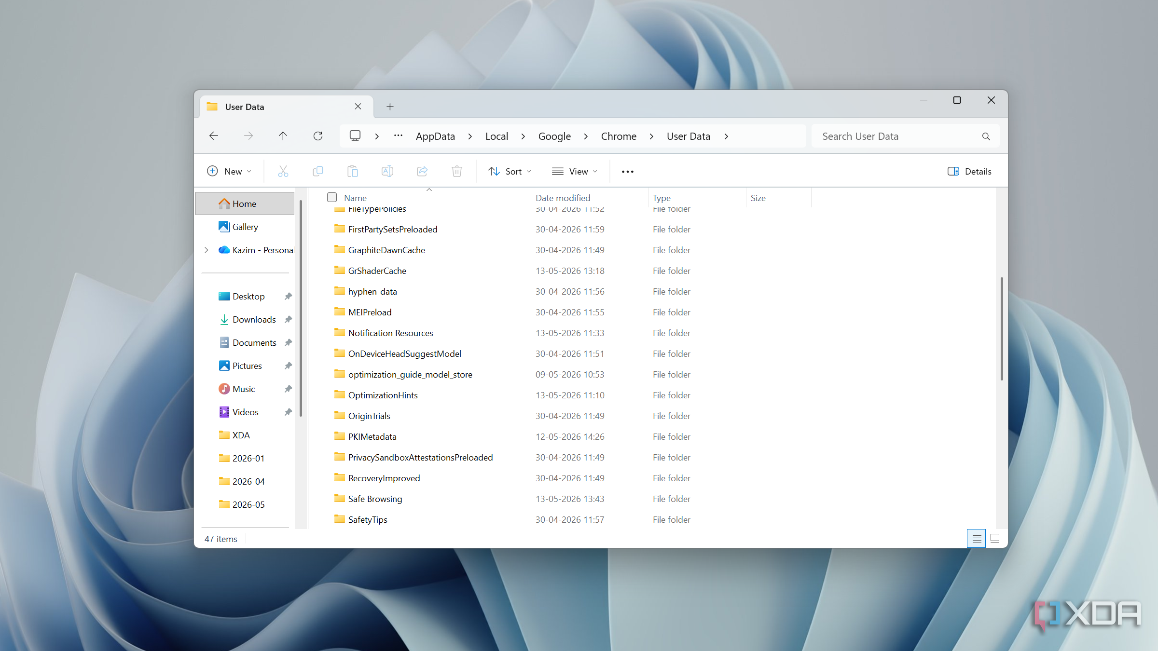Open Videos in quick access
The height and width of the screenshot is (651, 1158).
point(245,412)
